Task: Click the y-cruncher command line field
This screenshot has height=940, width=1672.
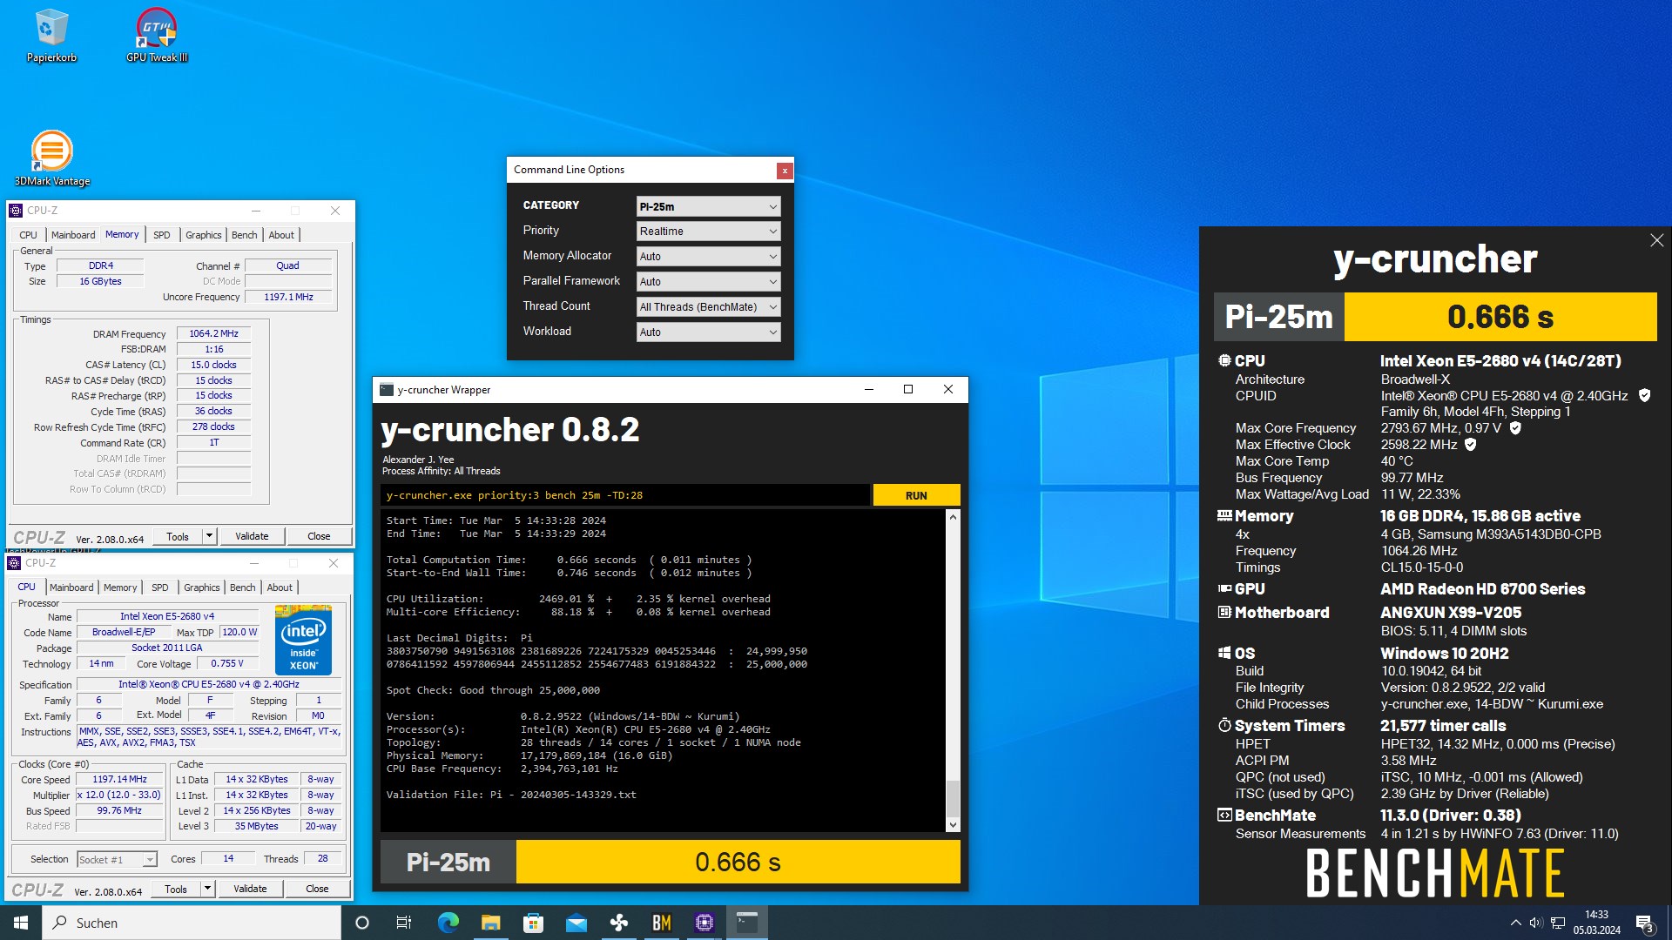Action: point(624,495)
